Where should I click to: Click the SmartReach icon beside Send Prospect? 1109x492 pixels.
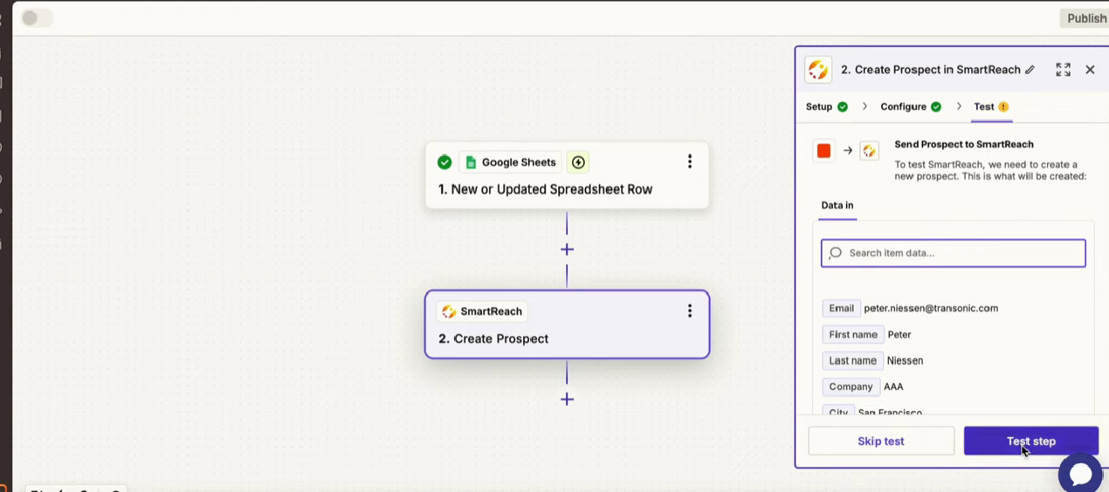pyautogui.click(x=869, y=151)
